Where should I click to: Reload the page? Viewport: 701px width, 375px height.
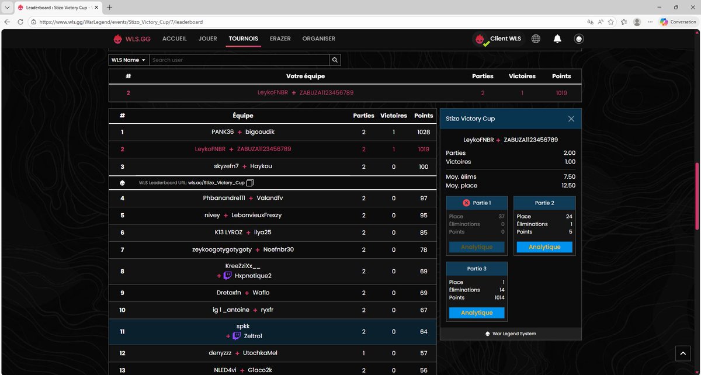point(20,22)
